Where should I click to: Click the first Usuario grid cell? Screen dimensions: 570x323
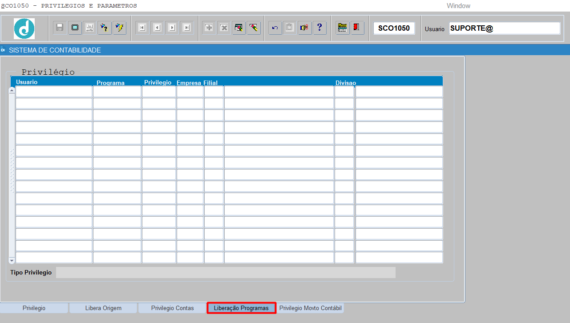point(54,92)
